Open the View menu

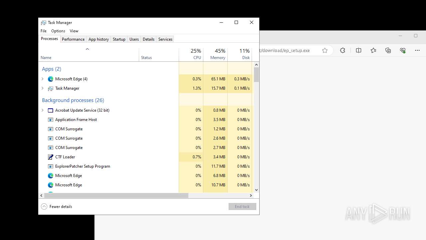click(x=74, y=31)
